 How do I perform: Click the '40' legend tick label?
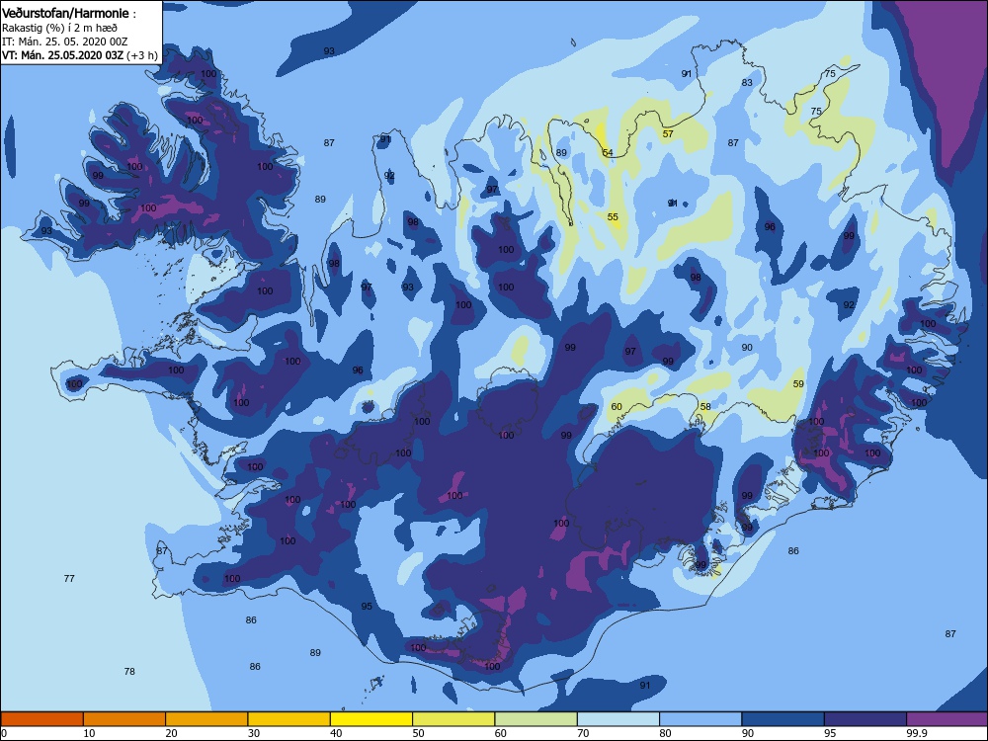[x=336, y=733]
